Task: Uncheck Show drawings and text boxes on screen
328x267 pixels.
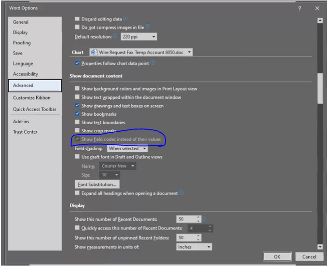Action: pos(77,105)
